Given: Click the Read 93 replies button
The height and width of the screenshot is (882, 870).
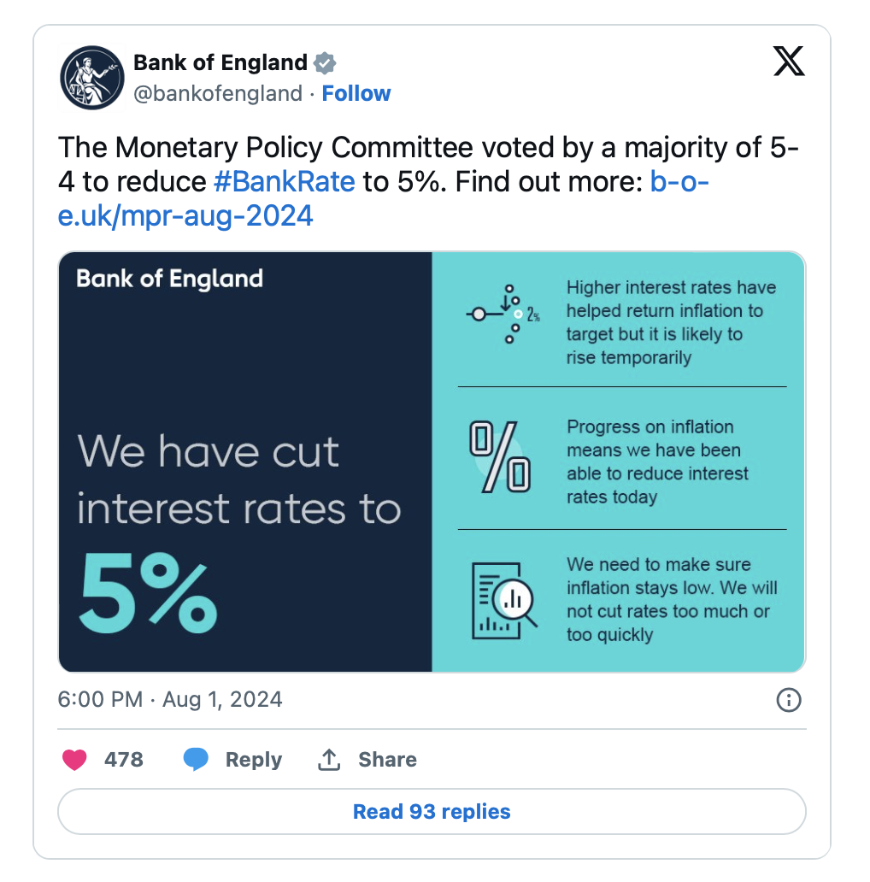Looking at the screenshot, I should 432,811.
